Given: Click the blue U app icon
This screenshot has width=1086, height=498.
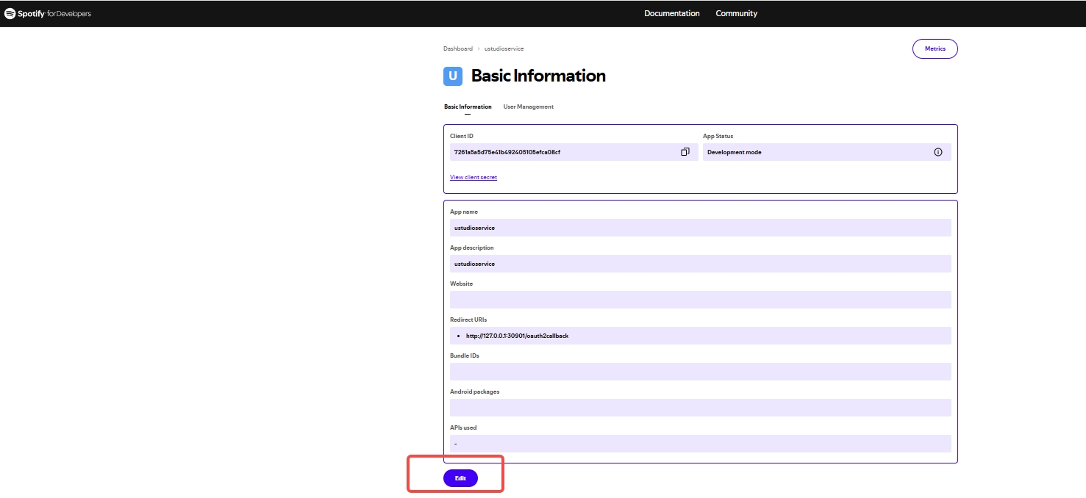Looking at the screenshot, I should pos(453,76).
